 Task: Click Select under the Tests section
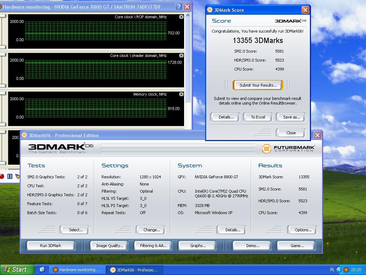click(x=75, y=230)
